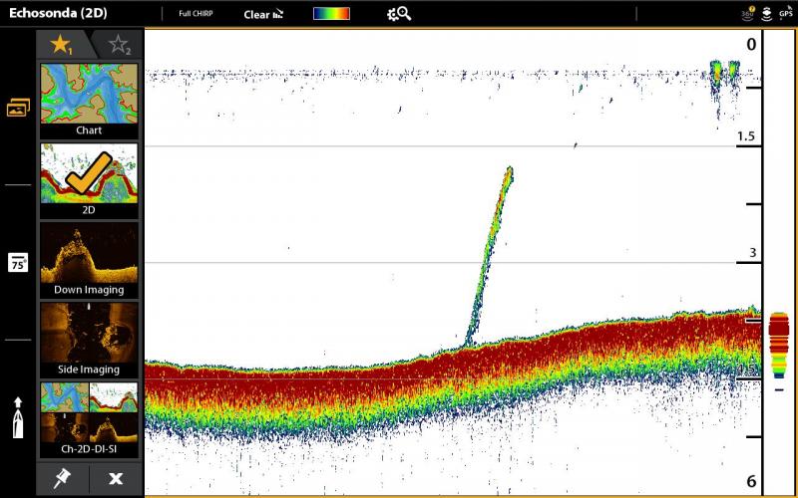Screen dimensions: 798x498
Task: Tap the 360 imaging status icon
Action: [748, 14]
